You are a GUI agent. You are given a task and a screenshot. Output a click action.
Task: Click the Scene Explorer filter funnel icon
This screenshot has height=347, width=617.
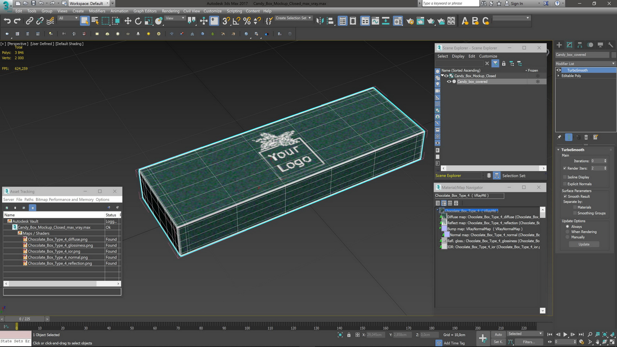pyautogui.click(x=495, y=64)
